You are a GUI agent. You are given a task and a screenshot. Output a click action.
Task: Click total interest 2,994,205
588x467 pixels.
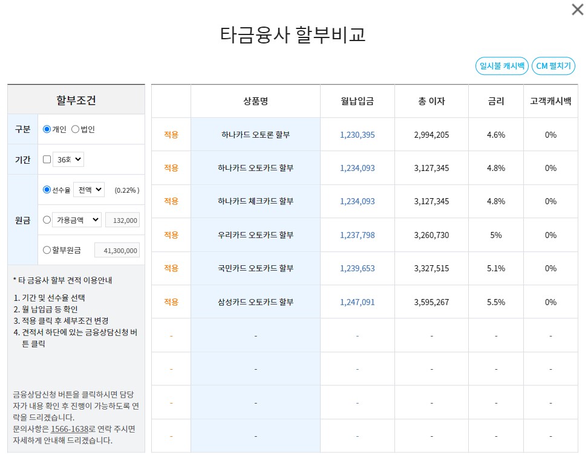coord(432,135)
